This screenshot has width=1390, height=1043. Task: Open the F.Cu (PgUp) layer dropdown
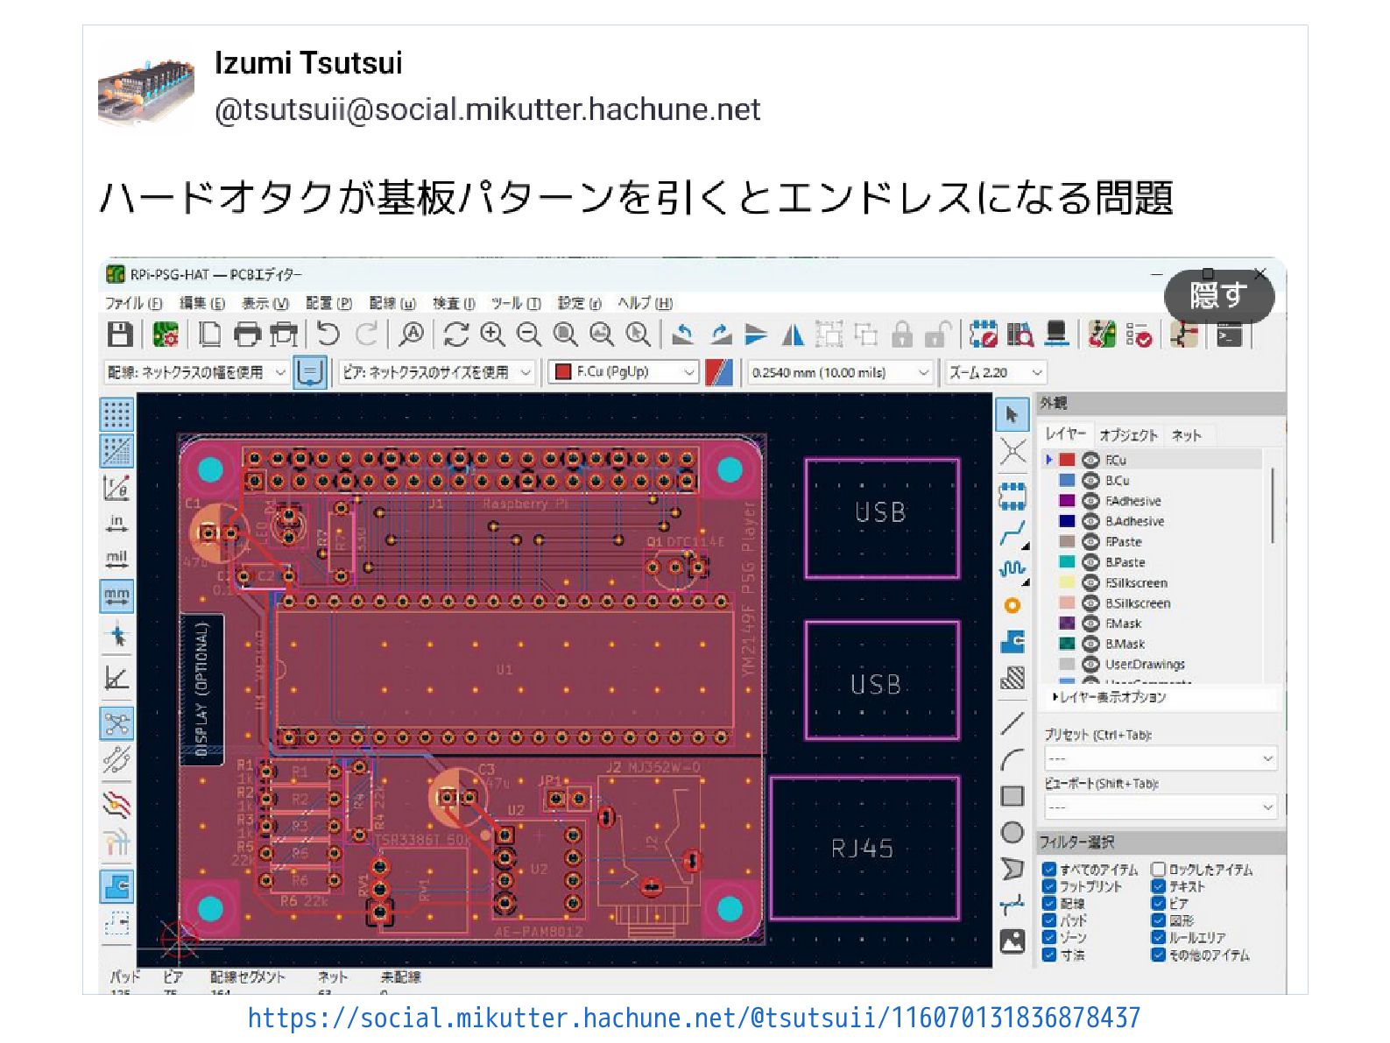[x=624, y=372]
